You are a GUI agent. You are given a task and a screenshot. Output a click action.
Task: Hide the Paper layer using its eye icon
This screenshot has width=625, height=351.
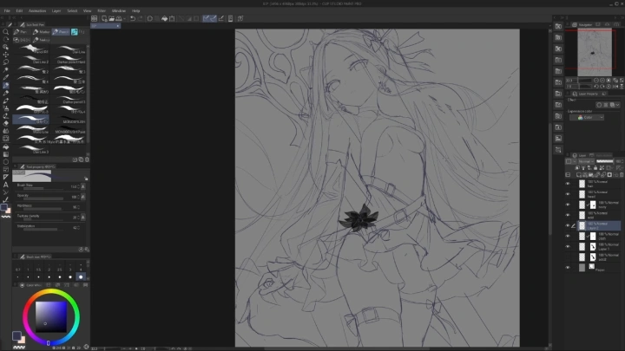568,268
